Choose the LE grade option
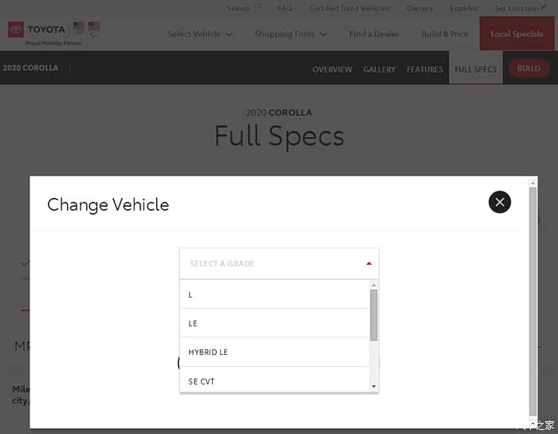Image resolution: width=558 pixels, height=434 pixels. pos(275,323)
